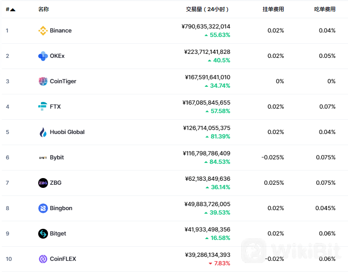Sort by 挂单费用 column header

click(273, 9)
